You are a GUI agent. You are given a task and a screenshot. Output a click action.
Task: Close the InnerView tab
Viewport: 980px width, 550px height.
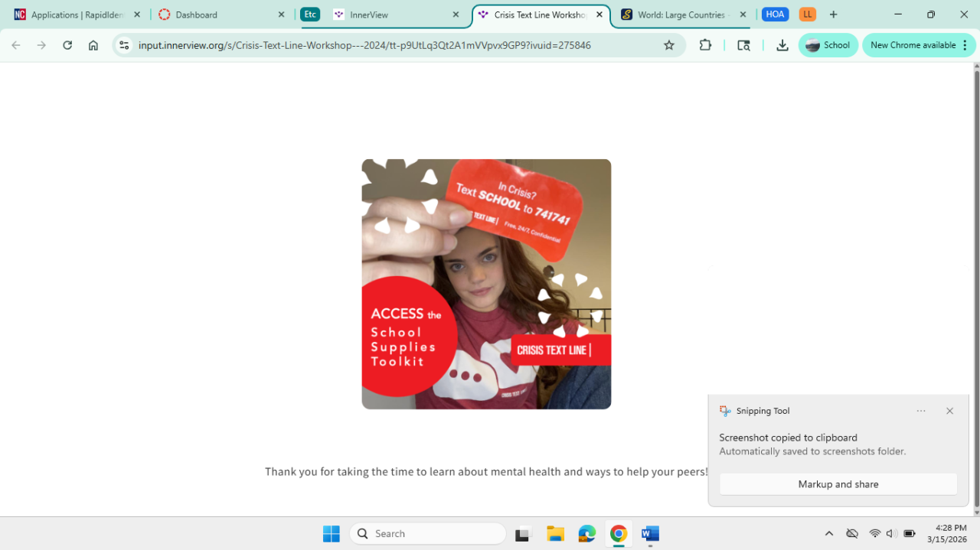456,15
